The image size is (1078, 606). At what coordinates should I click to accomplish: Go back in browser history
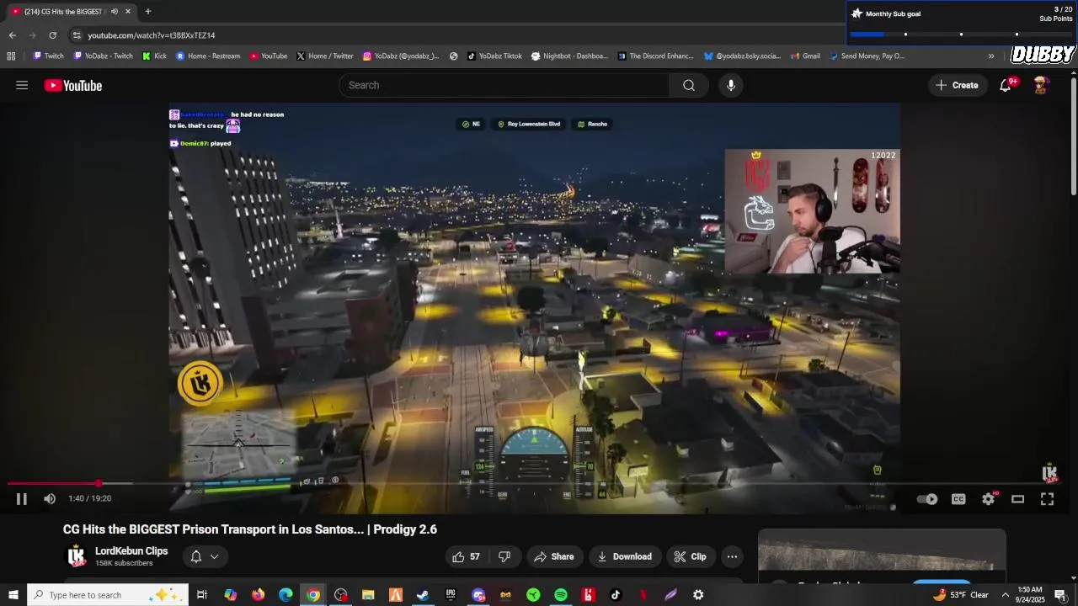[x=12, y=35]
